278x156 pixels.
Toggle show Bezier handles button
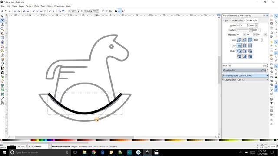pos(119,11)
